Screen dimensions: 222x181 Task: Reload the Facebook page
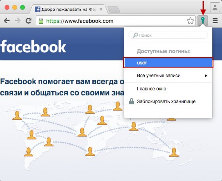click(x=28, y=21)
